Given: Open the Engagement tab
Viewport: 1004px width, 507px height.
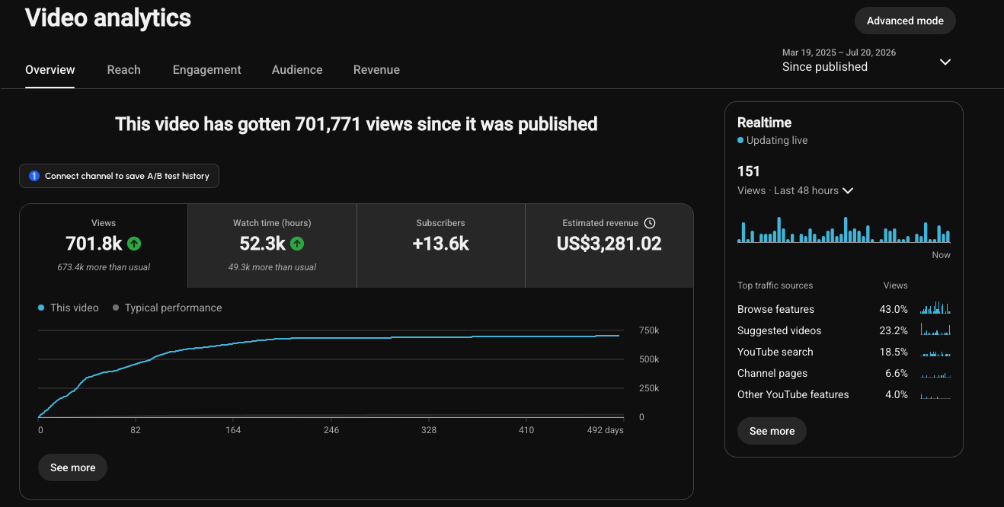Looking at the screenshot, I should point(207,69).
